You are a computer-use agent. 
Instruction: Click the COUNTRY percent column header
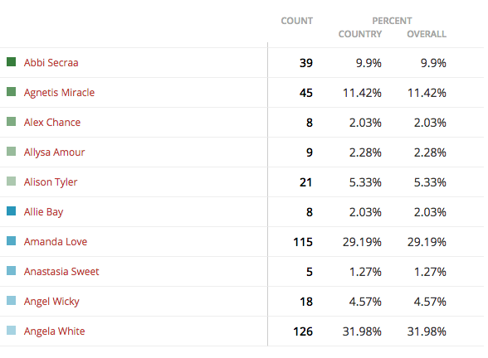[x=360, y=34]
